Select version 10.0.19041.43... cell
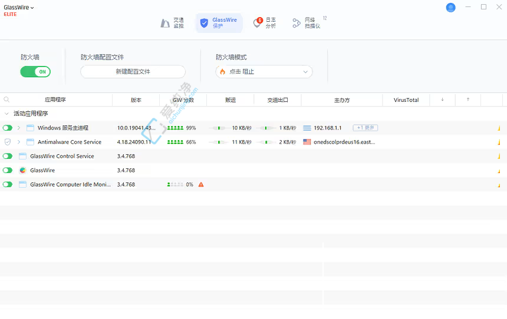This screenshot has height=319, width=507. coord(136,128)
